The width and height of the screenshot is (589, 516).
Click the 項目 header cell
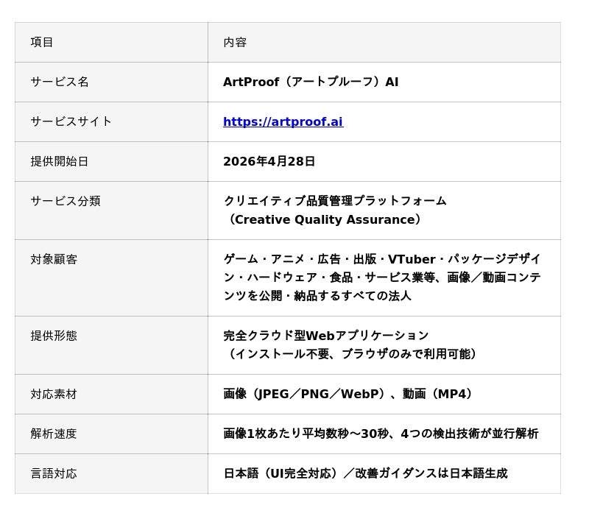[x=111, y=42]
